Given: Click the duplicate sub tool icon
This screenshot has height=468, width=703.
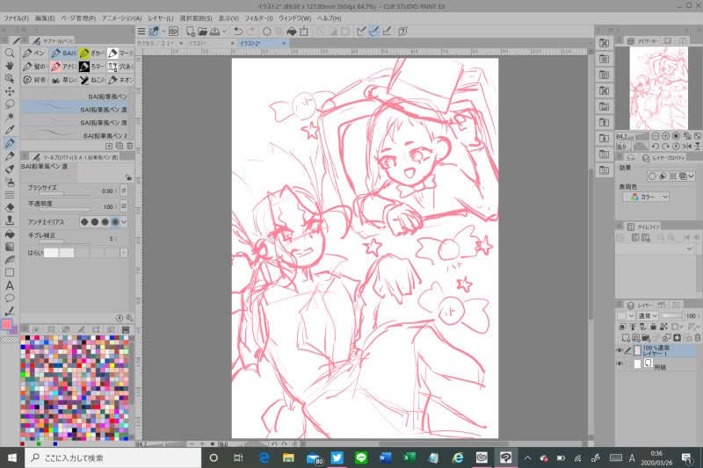Looking at the screenshot, I should [120, 146].
